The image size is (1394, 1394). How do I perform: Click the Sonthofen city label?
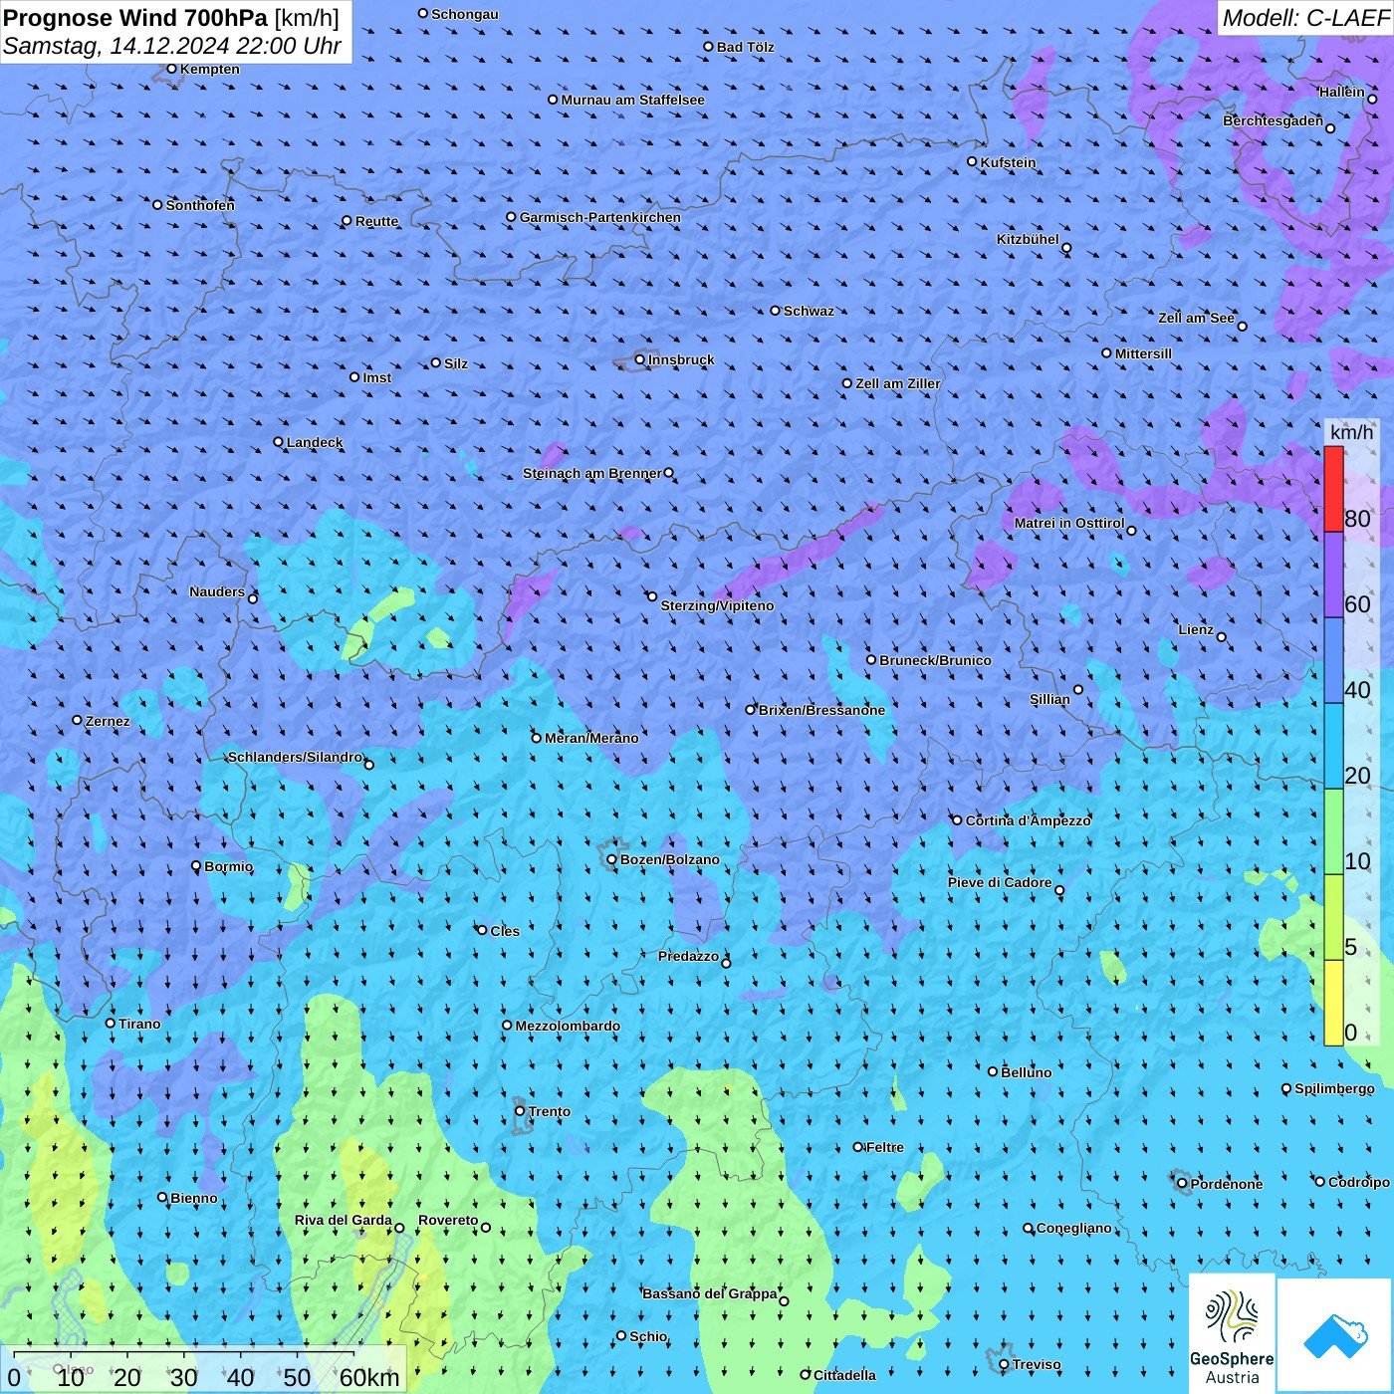click(200, 205)
